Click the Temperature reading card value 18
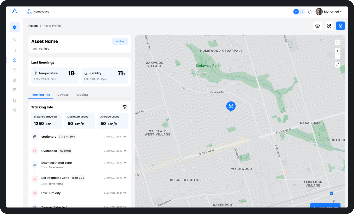The width and height of the screenshot is (354, 214). pos(72,73)
